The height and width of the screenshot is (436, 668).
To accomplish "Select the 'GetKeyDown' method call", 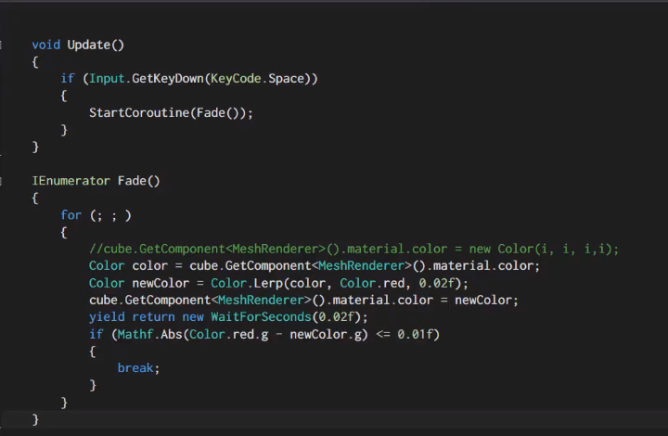I will point(167,79).
